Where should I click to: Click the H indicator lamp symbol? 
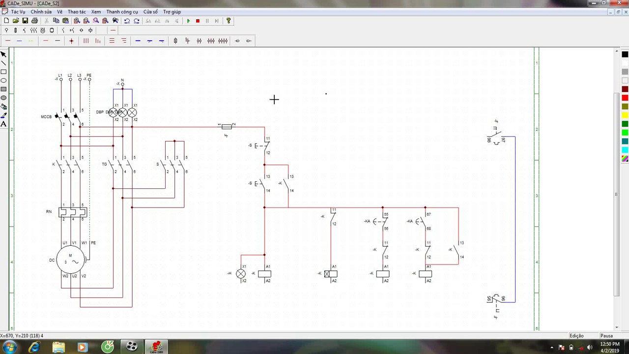click(241, 274)
